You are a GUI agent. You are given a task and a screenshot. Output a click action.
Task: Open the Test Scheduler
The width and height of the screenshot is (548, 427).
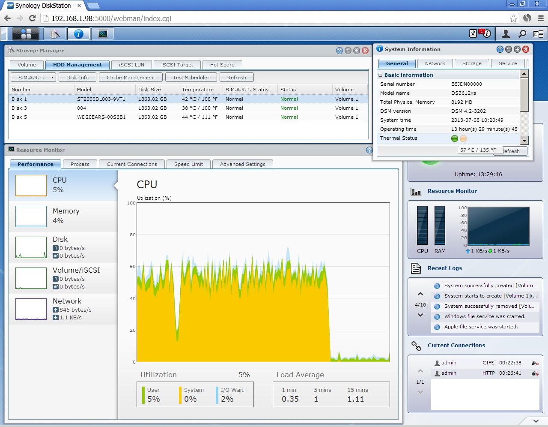pos(191,77)
